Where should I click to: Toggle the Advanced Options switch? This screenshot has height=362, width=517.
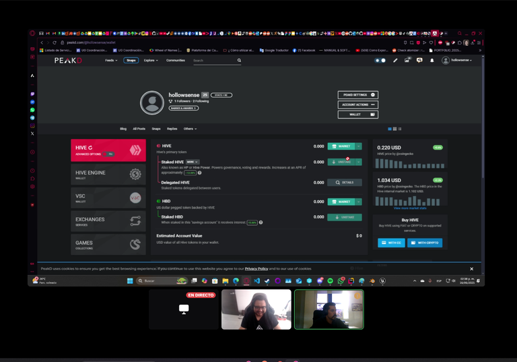(x=108, y=154)
